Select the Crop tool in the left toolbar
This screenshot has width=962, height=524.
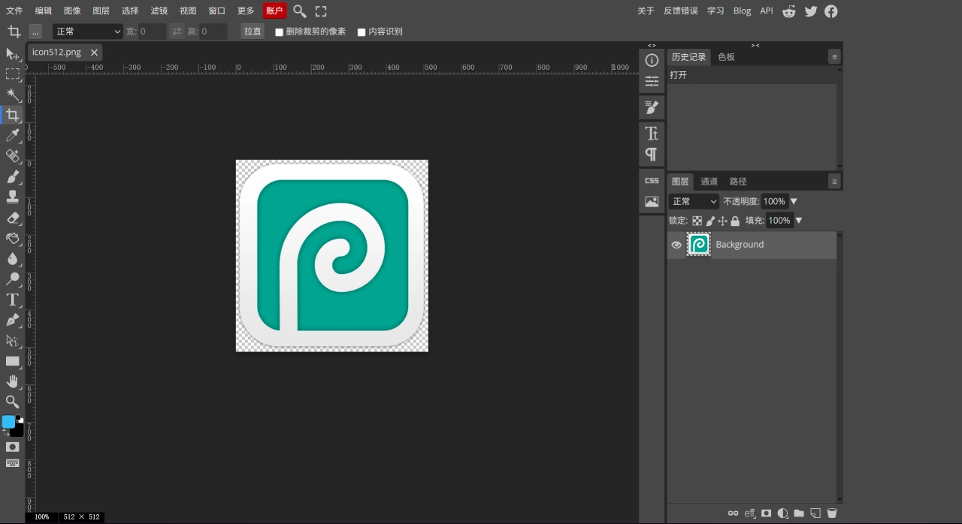tap(12, 115)
